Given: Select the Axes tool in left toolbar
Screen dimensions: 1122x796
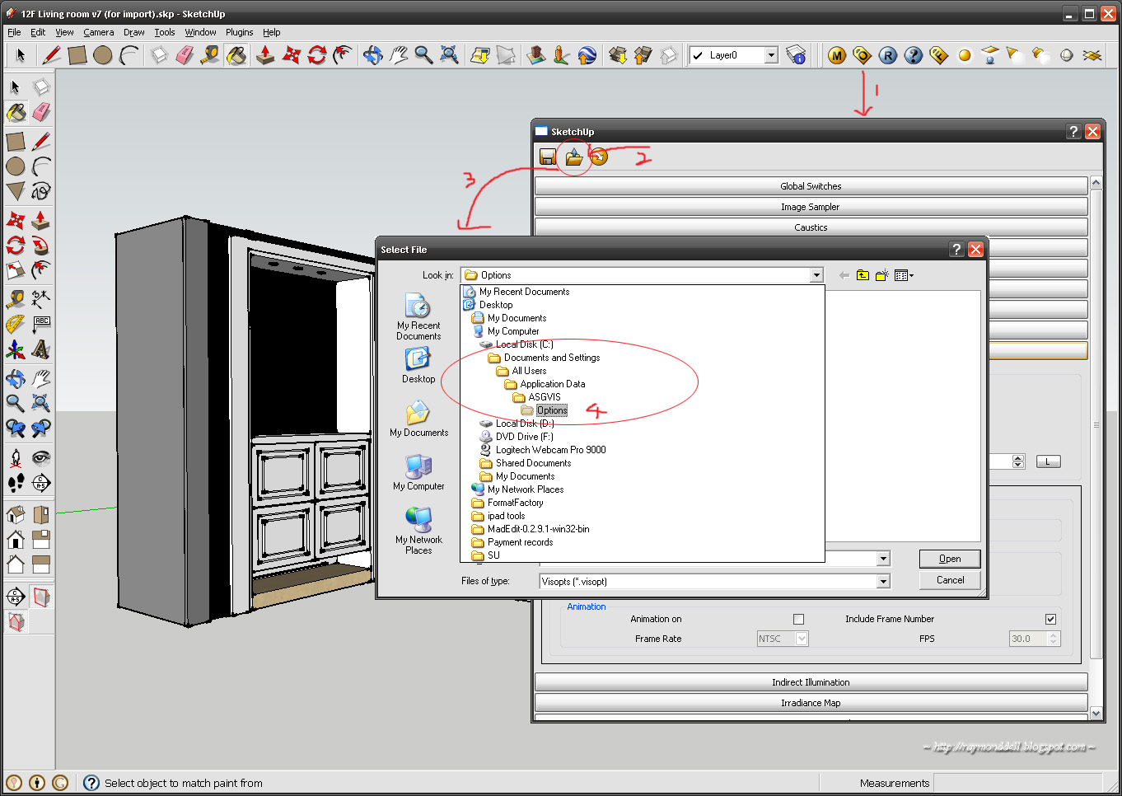Looking at the screenshot, I should (16, 350).
